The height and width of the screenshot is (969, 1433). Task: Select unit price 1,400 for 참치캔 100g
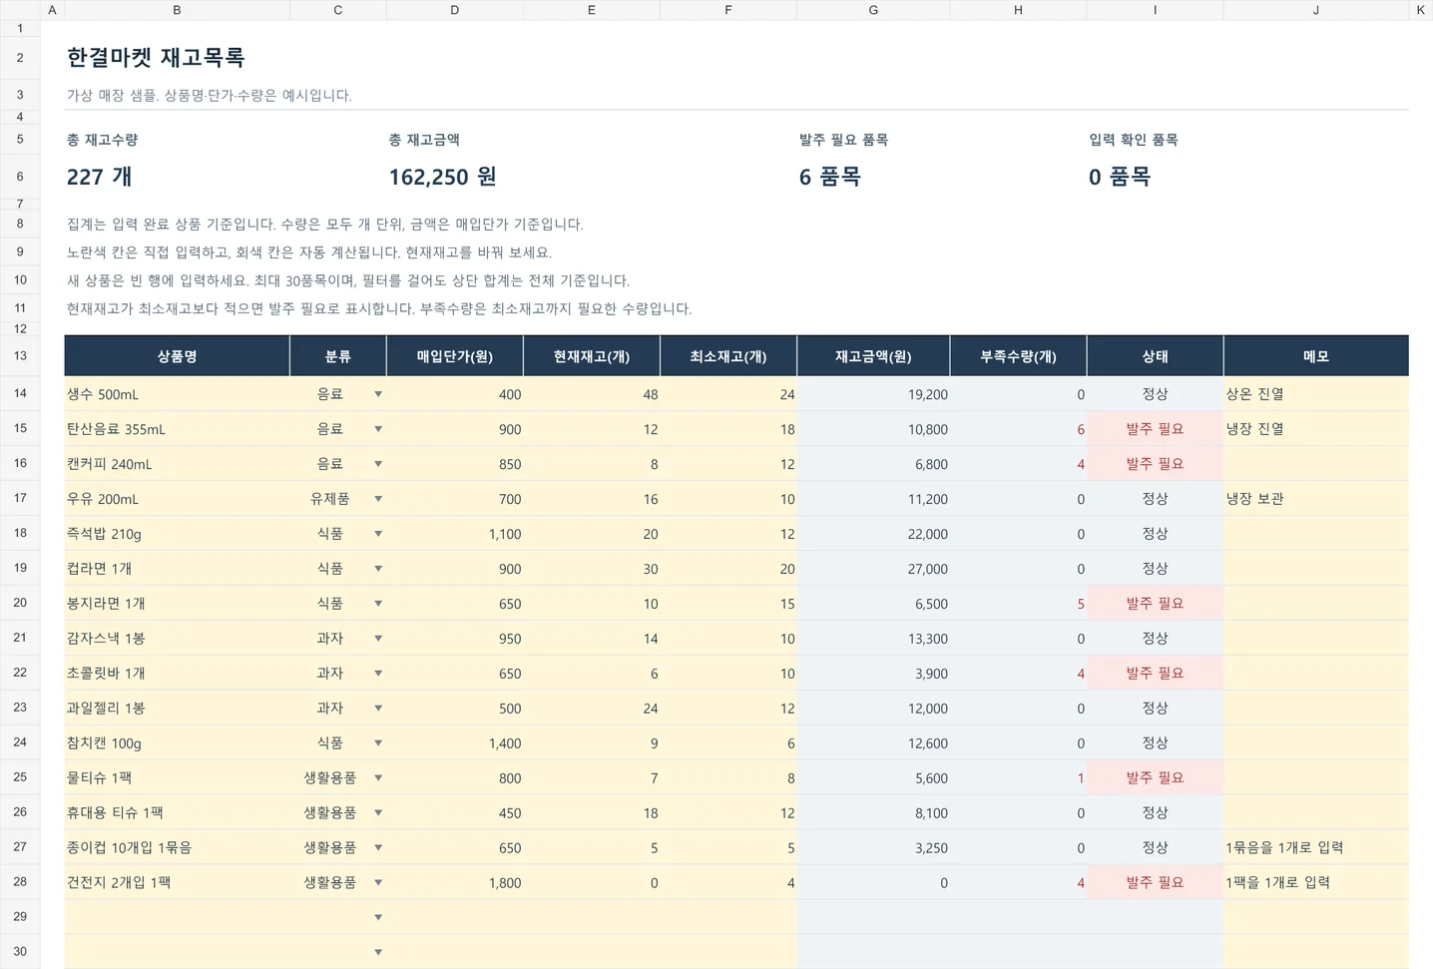[x=455, y=743]
